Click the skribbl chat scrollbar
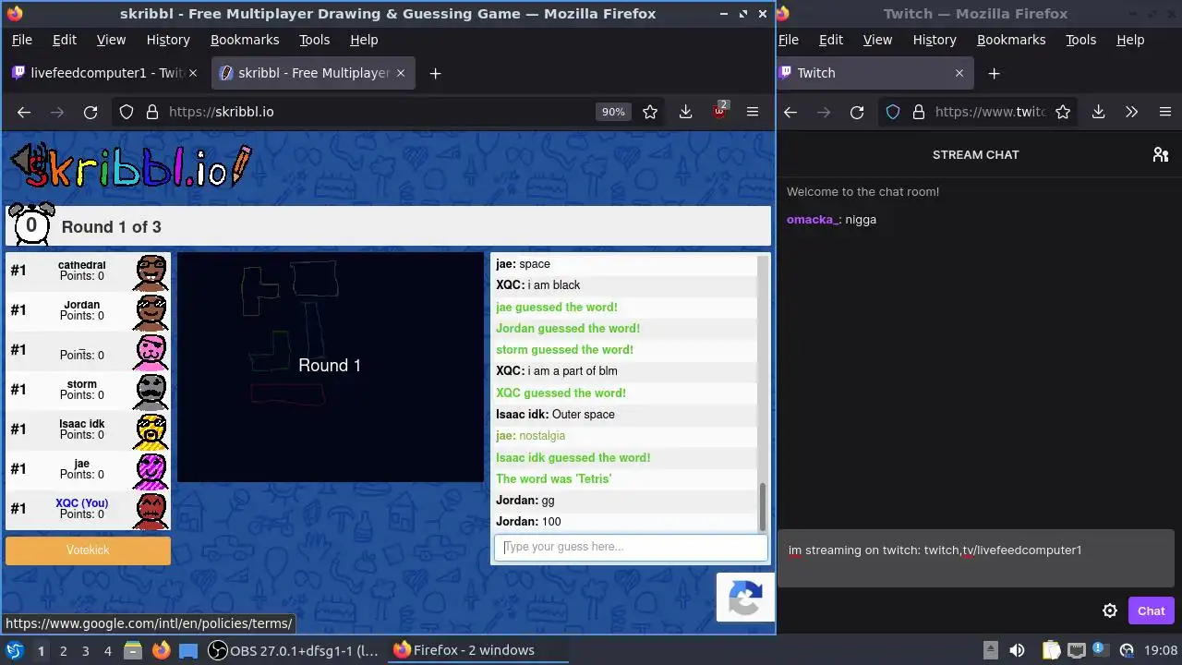 click(763, 506)
